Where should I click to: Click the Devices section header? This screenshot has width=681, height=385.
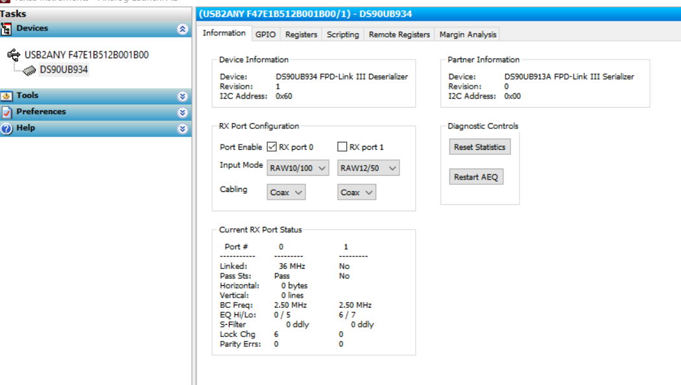pyautogui.click(x=95, y=29)
